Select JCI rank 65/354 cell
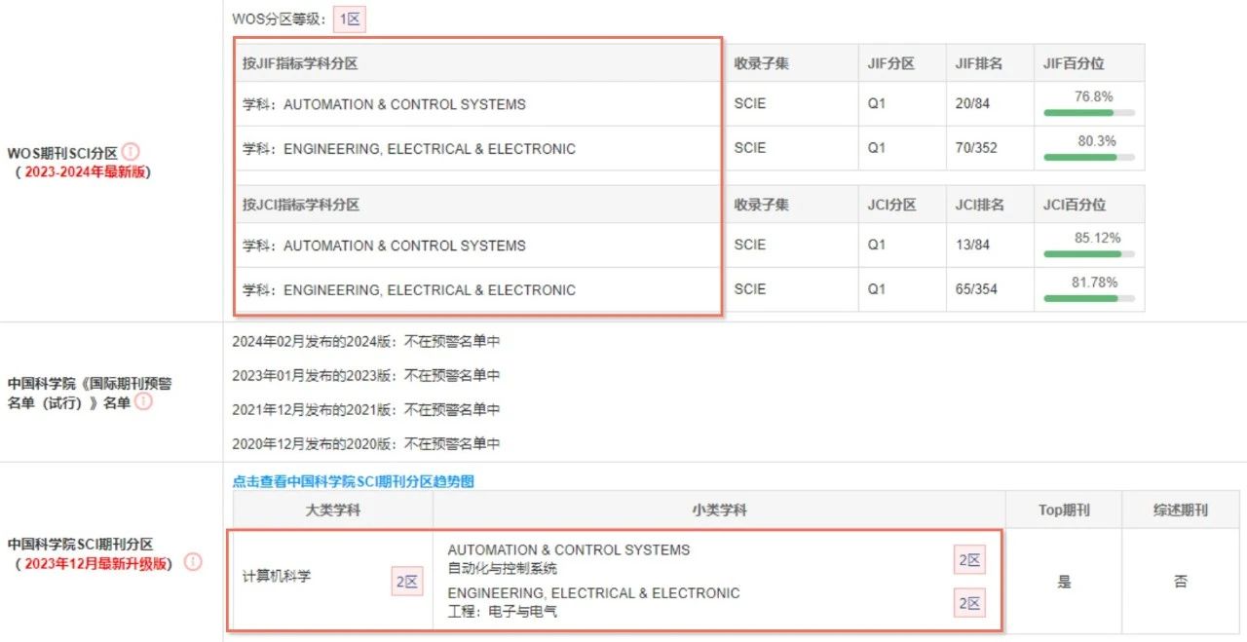This screenshot has height=642, width=1247. 990,289
